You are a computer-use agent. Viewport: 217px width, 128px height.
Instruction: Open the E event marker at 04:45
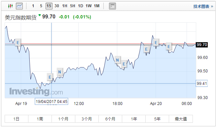pos(50,77)
